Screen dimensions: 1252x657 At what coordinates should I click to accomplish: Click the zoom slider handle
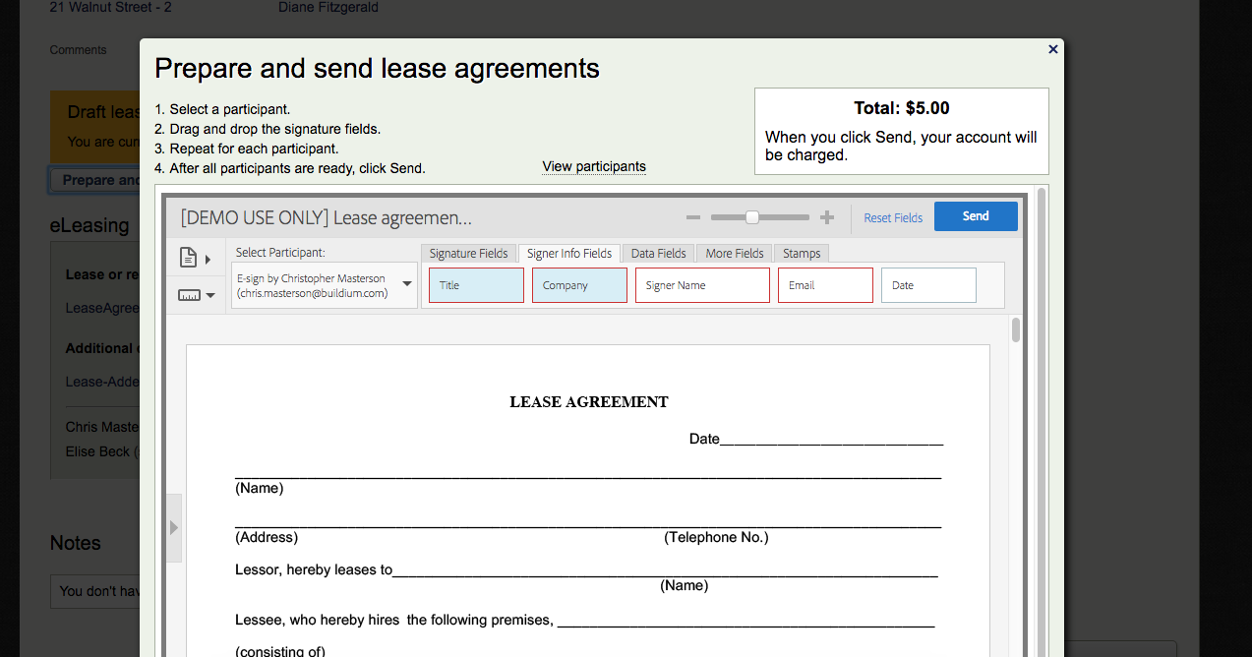coord(752,217)
